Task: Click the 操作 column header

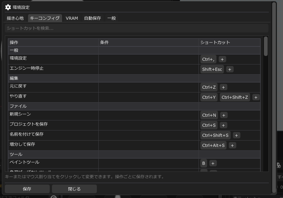Action: coord(53,43)
